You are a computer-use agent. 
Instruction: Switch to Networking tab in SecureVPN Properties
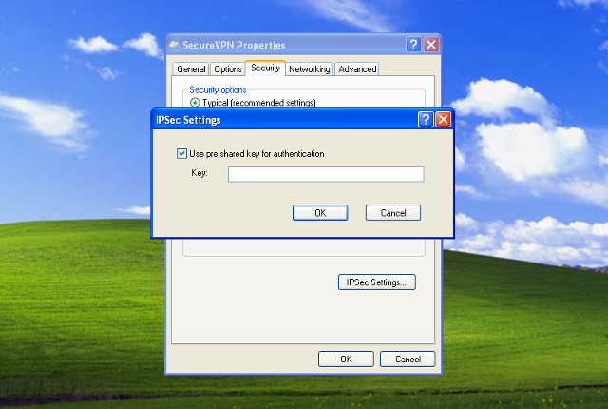[x=309, y=69]
